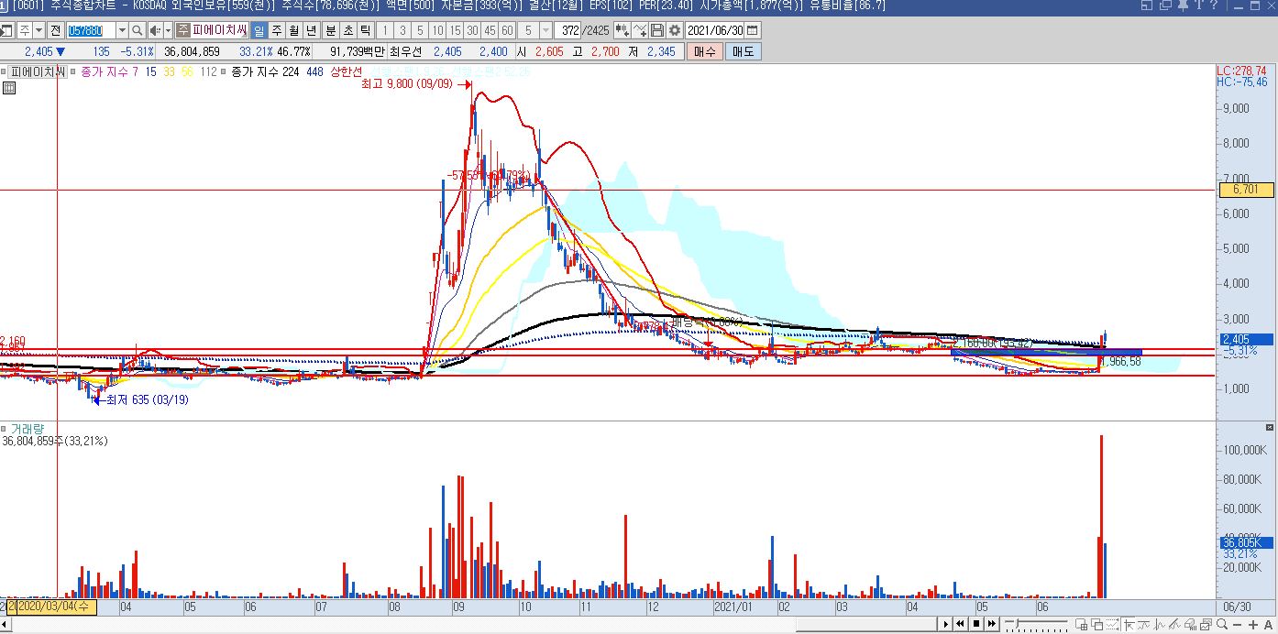Open stock code history dropdown arrow
Screen dimensions: 1278x634
click(x=122, y=30)
